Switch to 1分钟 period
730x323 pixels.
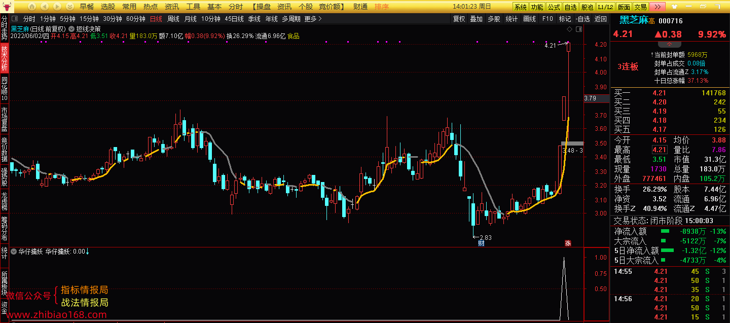48,19
